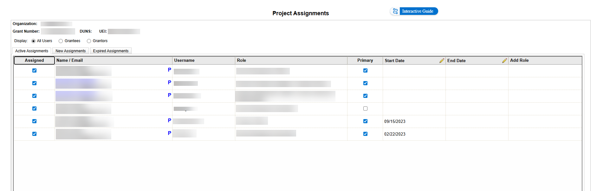
Task: Launch the Interactive Guide button
Action: [417, 11]
